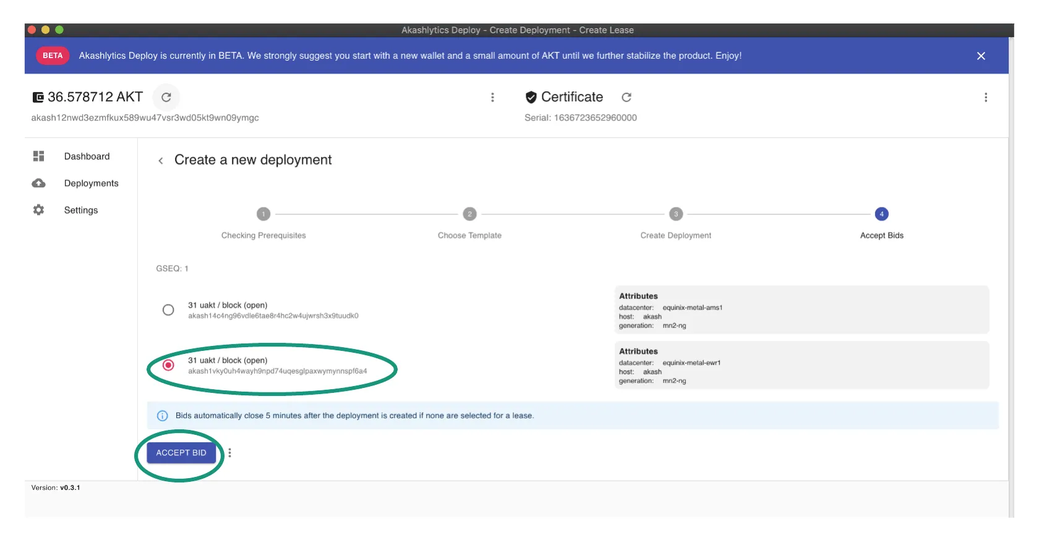
Task: Refresh the certificate status icon
Action: click(626, 97)
